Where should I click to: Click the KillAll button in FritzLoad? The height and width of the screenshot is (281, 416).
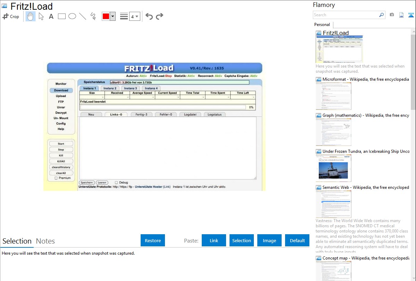[x=61, y=161]
